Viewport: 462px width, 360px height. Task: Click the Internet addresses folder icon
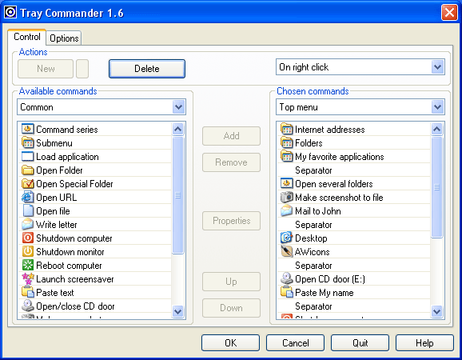tap(287, 129)
